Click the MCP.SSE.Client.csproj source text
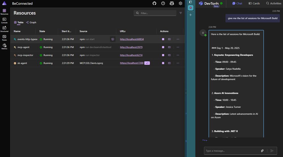This screenshot has height=157, width=283. (x=91, y=63)
